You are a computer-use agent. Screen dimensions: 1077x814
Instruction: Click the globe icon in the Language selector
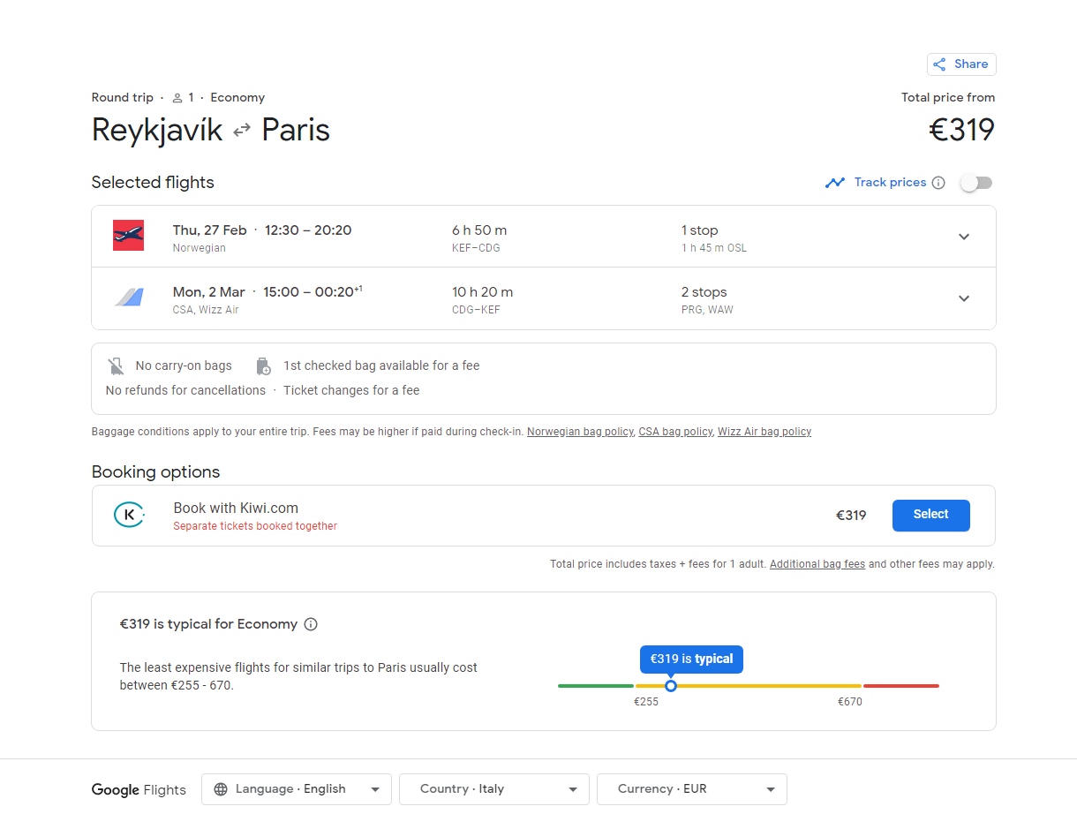[221, 789]
